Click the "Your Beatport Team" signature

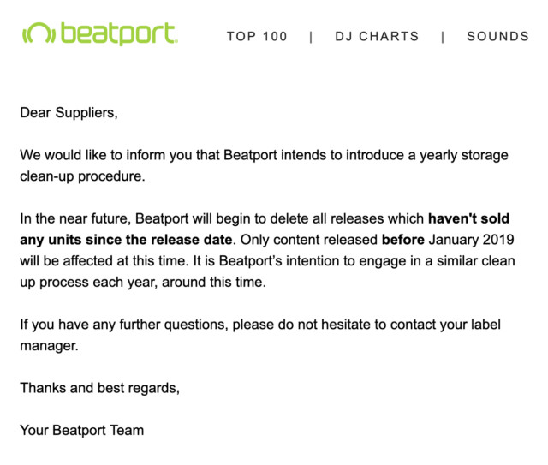tap(82, 430)
